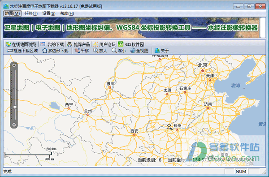Activate the 缩小 zoom-out tool
Screen dimensions: 269x177
tap(119, 51)
